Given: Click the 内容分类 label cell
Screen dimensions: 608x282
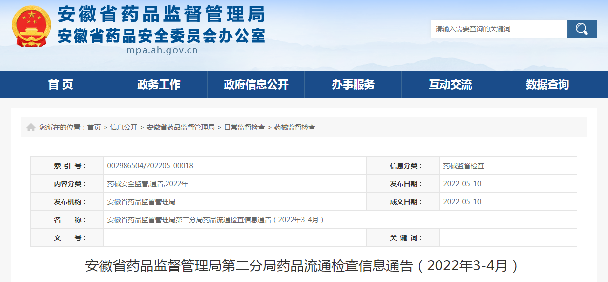Looking at the screenshot, I should [67, 184].
